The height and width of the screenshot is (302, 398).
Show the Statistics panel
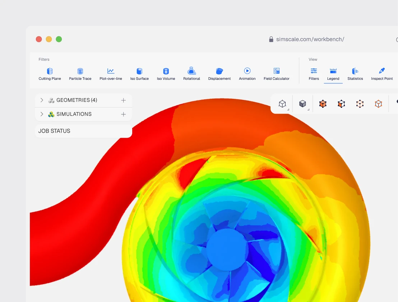pos(355,74)
